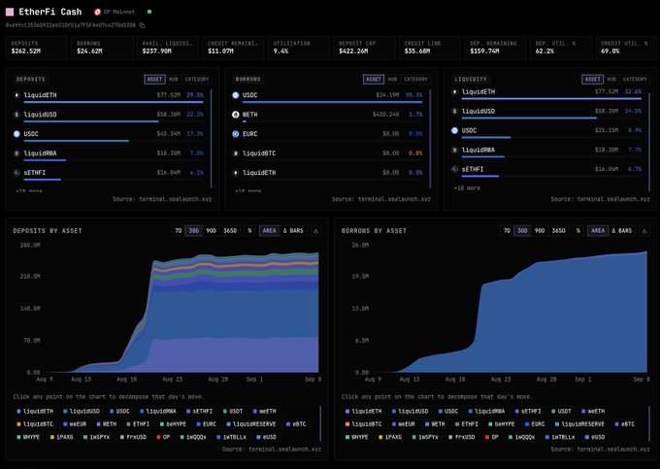Expand the '+18 more' list in Liquidity panel
This screenshot has height=469, width=660.
tap(467, 188)
